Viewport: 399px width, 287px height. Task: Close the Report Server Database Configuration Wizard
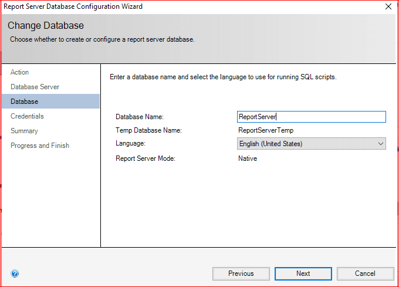[388, 6]
